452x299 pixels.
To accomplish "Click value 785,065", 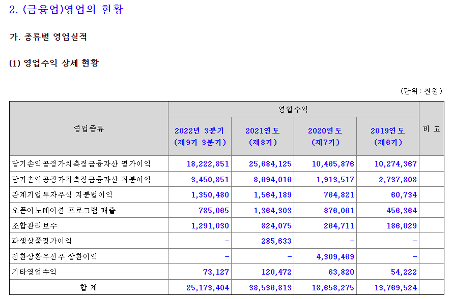I will [x=214, y=211].
